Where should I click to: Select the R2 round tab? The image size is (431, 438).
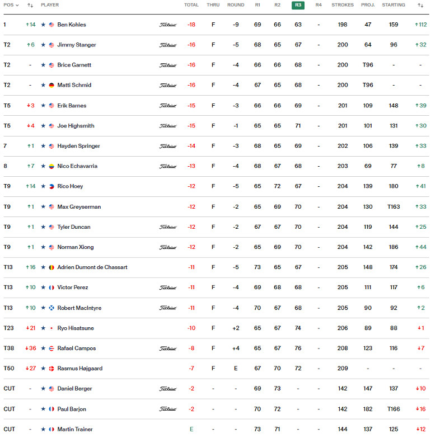point(277,5)
